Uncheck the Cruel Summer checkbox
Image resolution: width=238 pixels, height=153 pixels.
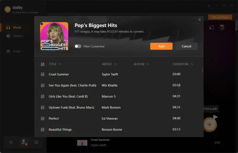point(43,74)
